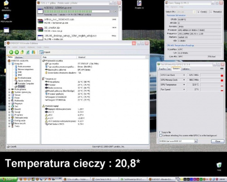The width and height of the screenshot is (227, 182).
Task: Open the Kosz recycle bin icon
Action: (219, 167)
